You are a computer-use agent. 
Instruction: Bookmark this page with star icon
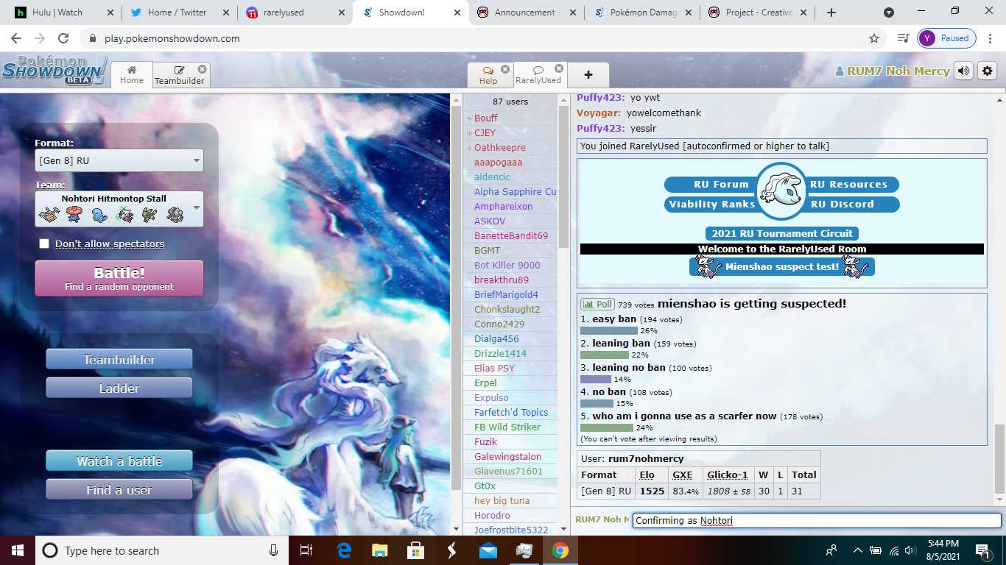[x=874, y=38]
